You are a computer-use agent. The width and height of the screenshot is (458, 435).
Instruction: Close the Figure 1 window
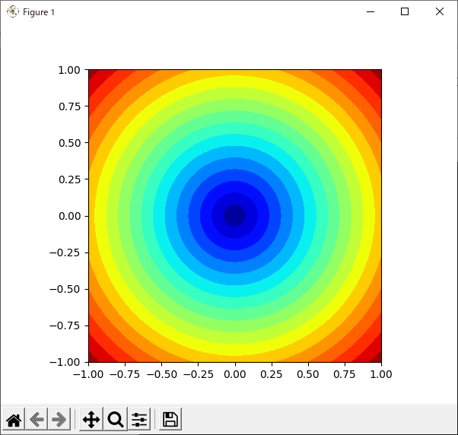(x=439, y=11)
